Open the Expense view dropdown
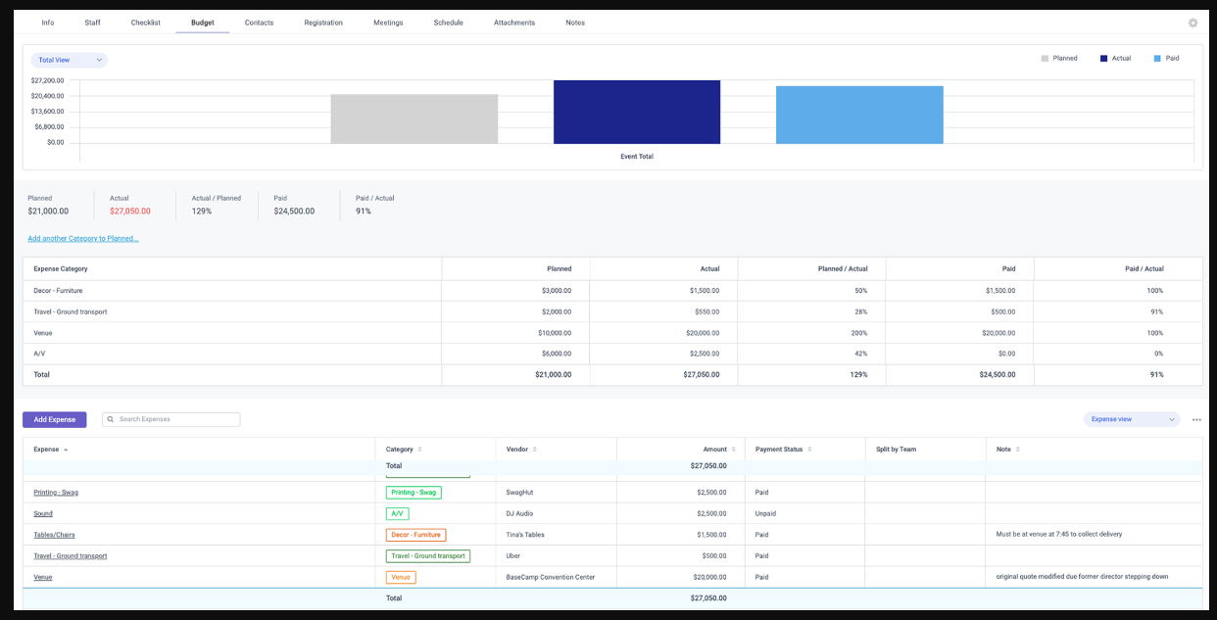This screenshot has width=1217, height=620. [1132, 418]
